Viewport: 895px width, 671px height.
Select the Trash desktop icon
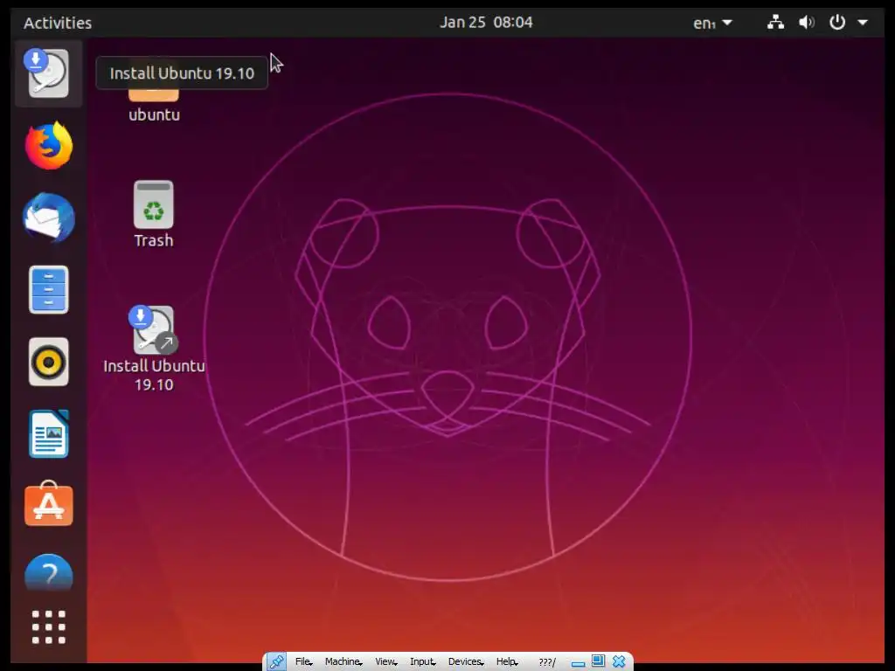pos(154,214)
